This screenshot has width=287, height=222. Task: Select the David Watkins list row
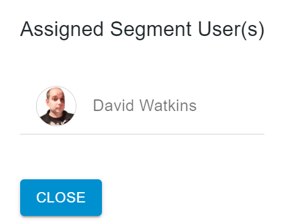pos(142,106)
